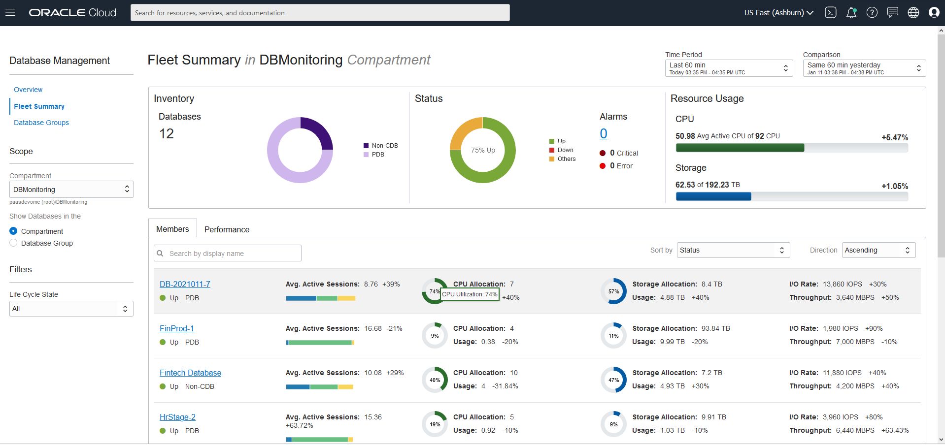The height and width of the screenshot is (445, 945).
Task: Click the CPU utilization donut for FinProd-1
Action: [x=435, y=336]
